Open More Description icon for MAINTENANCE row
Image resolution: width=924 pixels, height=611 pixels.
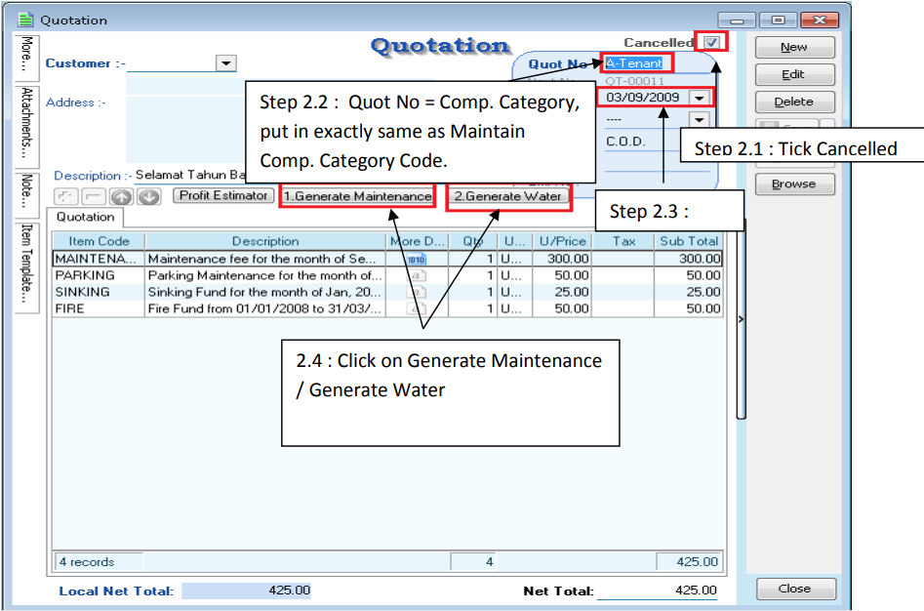[x=417, y=259]
